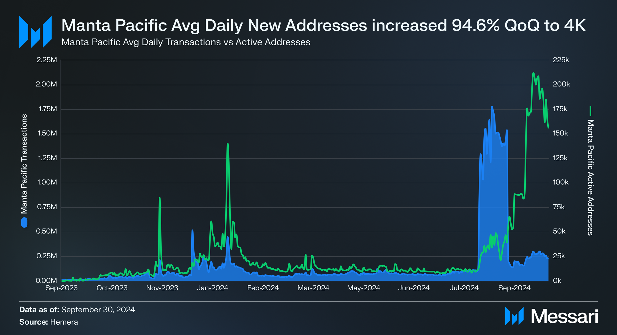Click the Hemera source label

[64, 322]
